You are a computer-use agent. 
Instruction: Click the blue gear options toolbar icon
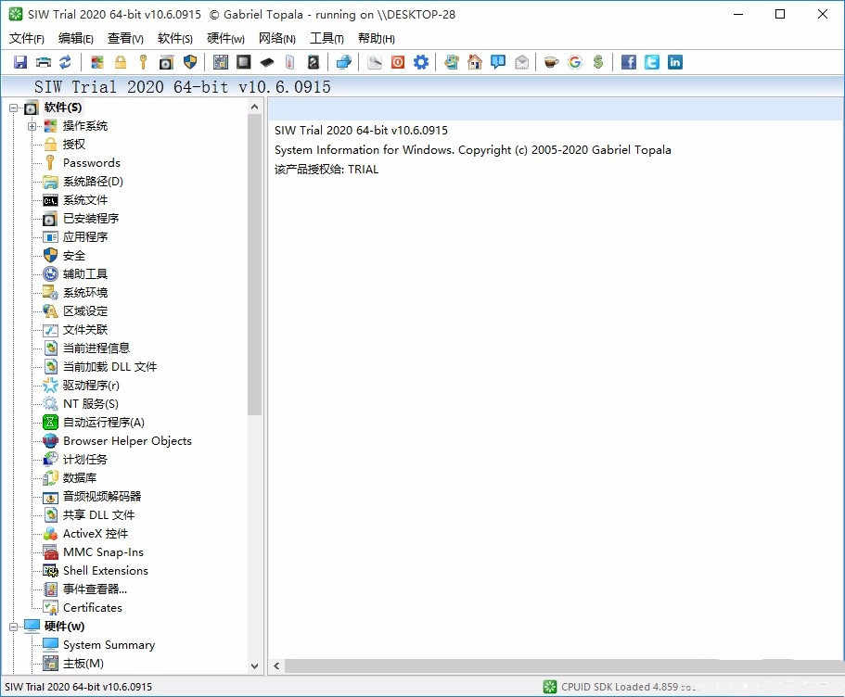pyautogui.click(x=421, y=62)
